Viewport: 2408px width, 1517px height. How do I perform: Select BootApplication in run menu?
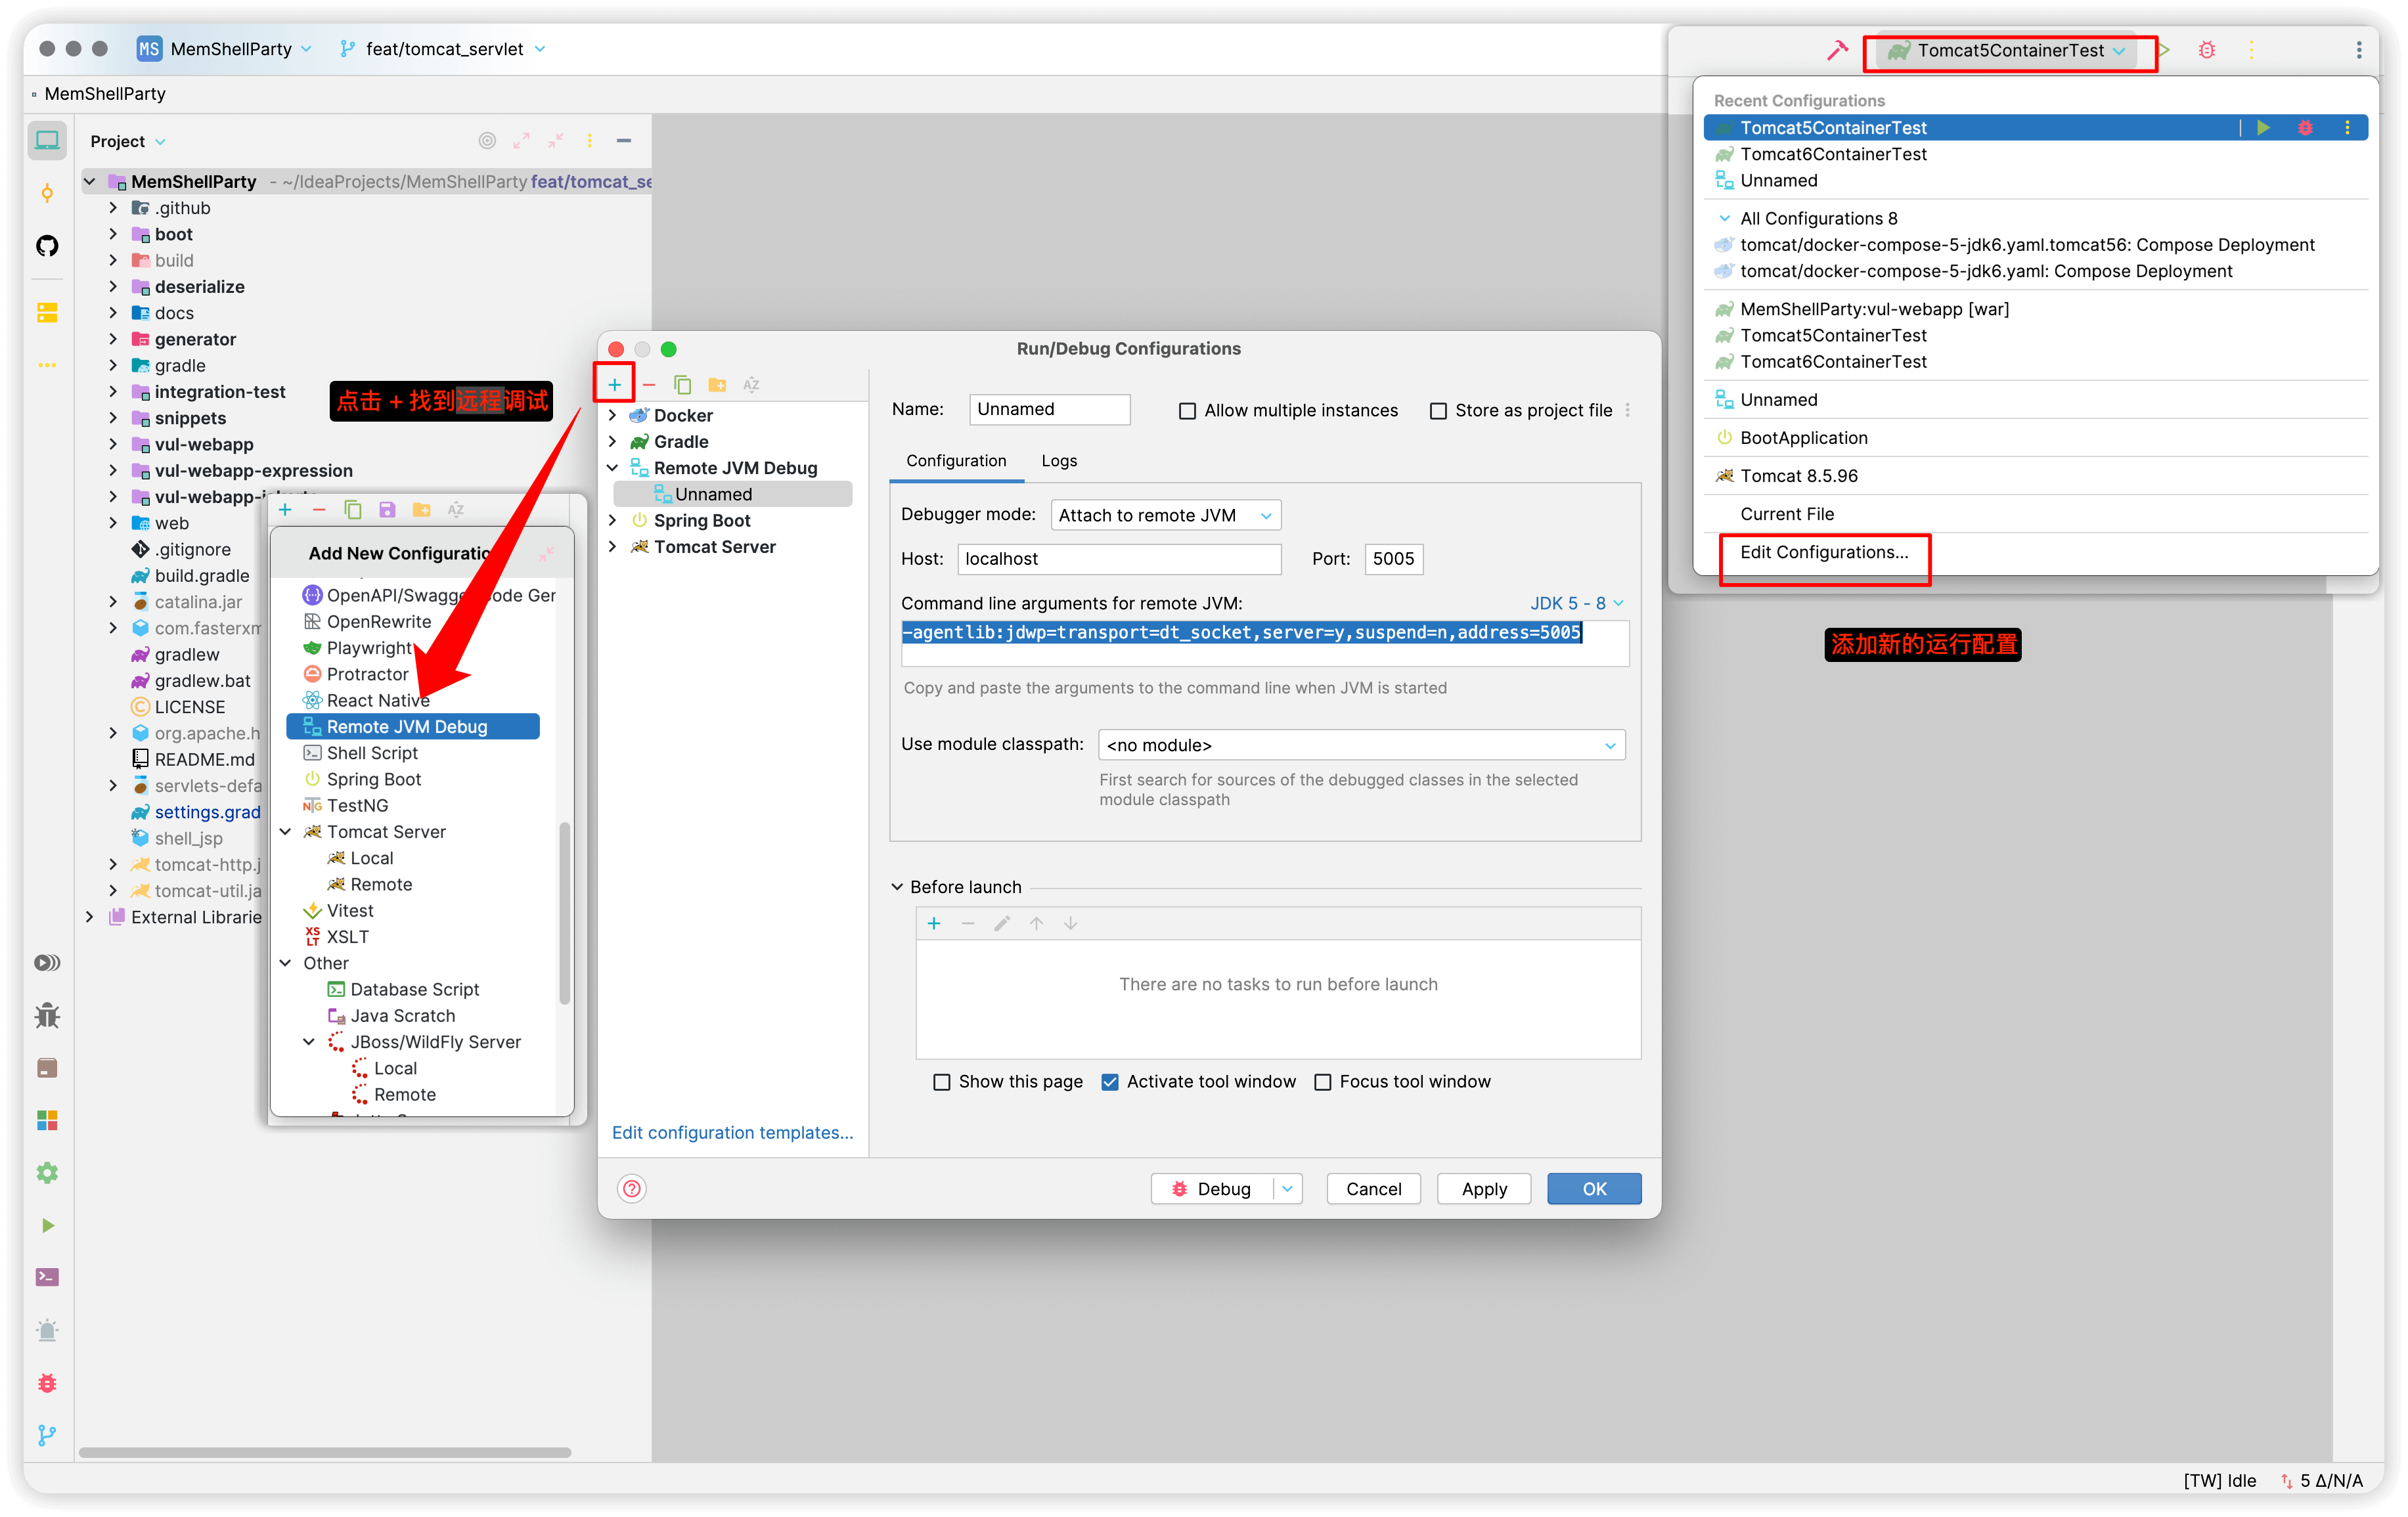(1803, 438)
